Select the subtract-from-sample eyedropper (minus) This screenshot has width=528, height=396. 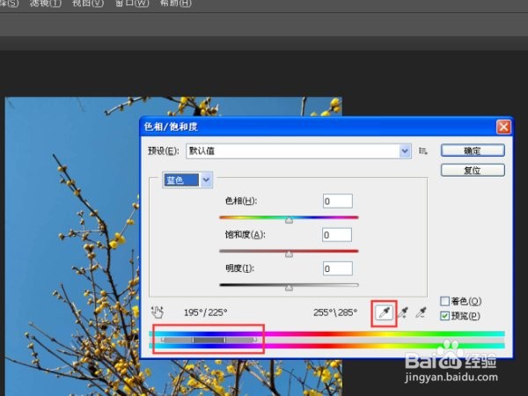(x=421, y=312)
